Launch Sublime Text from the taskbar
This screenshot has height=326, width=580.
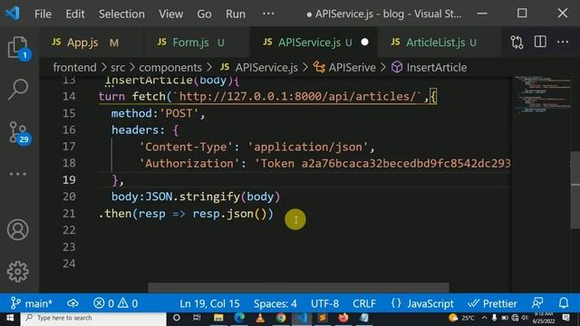coord(323,318)
